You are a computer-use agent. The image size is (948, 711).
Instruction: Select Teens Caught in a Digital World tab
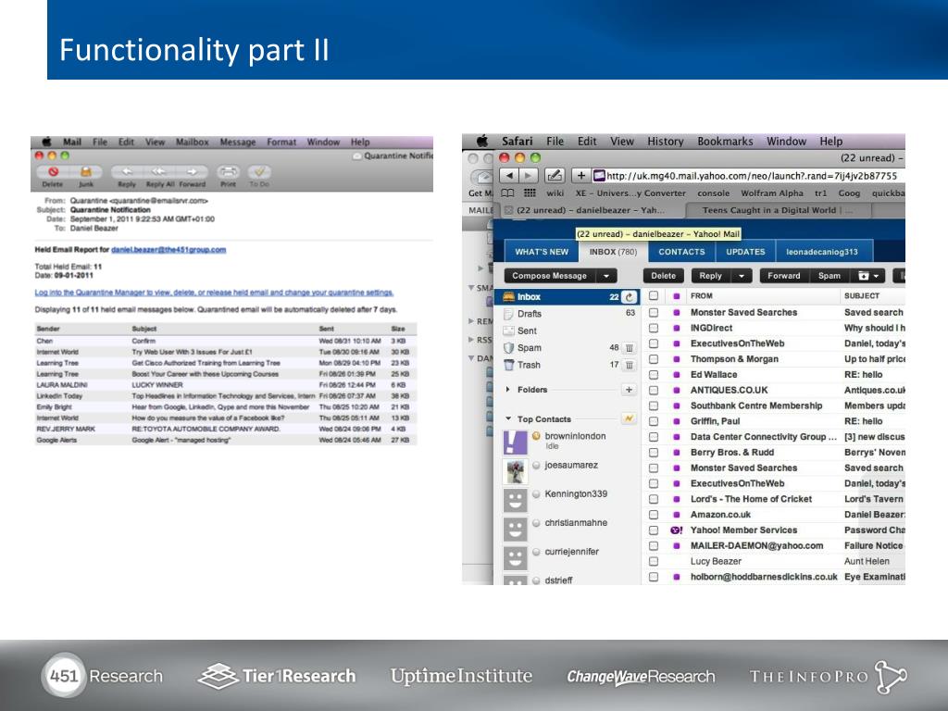point(780,210)
